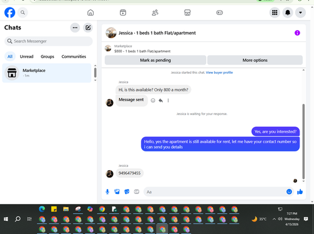Open File Explorer from taskbar
The height and width of the screenshot is (234, 314).
click(x=66, y=209)
